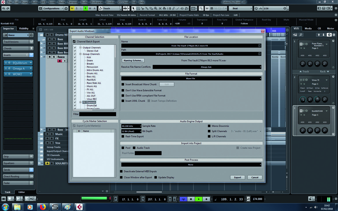Click the Export button
The width and height of the screenshot is (338, 211).
click(237, 178)
